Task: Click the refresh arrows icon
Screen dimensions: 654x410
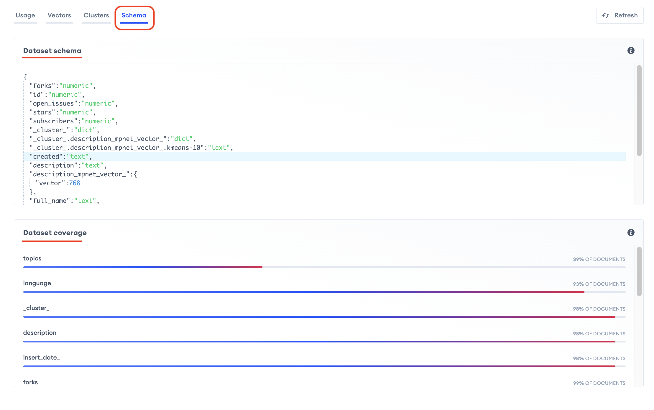Action: coord(606,15)
